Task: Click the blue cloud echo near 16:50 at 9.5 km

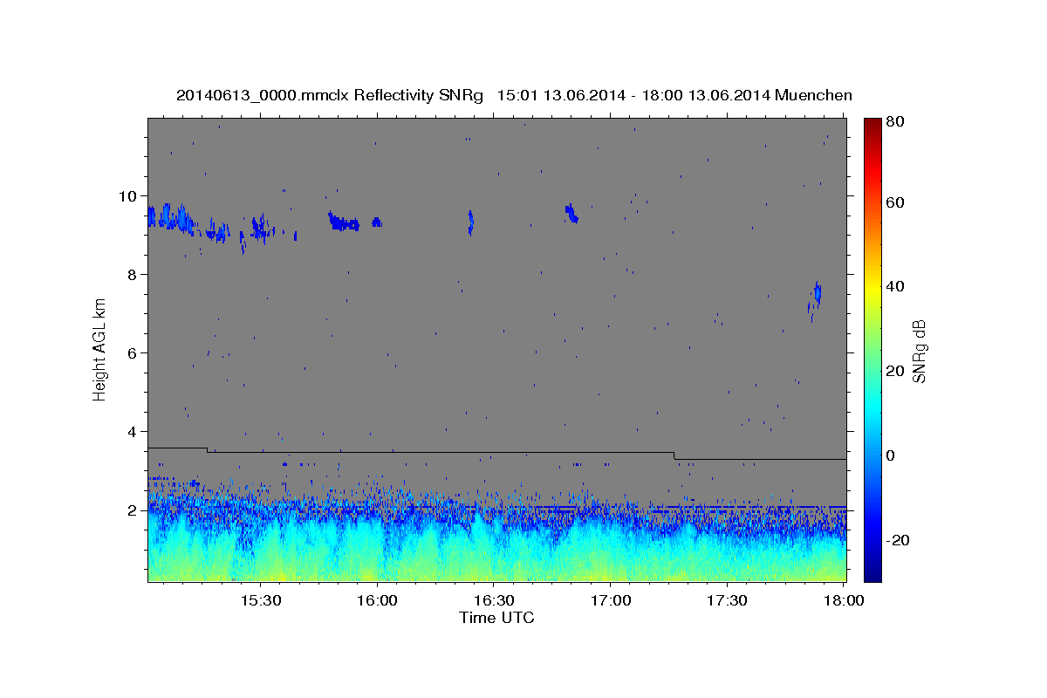Action: point(571,213)
